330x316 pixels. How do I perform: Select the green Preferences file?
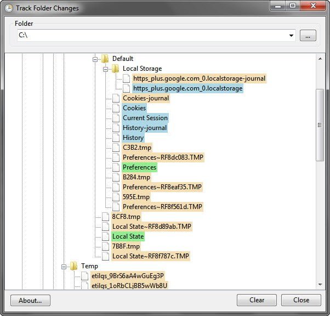point(139,167)
